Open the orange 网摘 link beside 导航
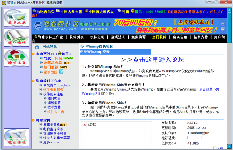The width and height of the screenshot is (233, 150). pos(58,58)
